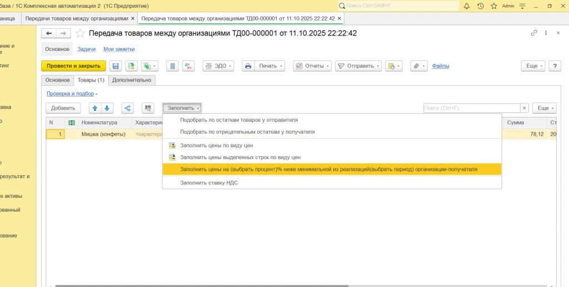
Task: Select the Основное navigation item above the toolbar
Action: coord(57,49)
